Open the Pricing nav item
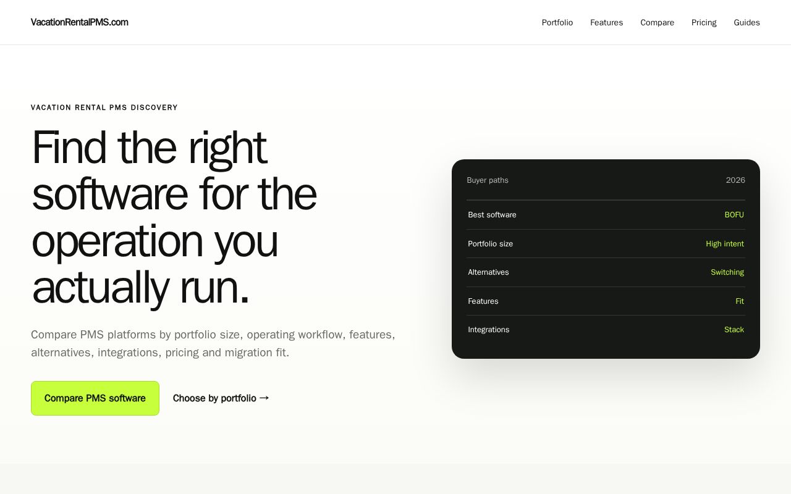 click(x=704, y=23)
